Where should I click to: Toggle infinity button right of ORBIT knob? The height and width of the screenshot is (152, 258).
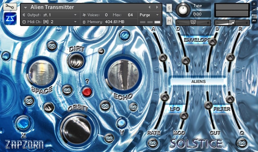(109, 139)
